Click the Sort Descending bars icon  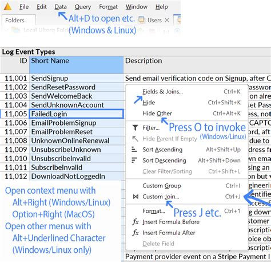tap(134, 160)
